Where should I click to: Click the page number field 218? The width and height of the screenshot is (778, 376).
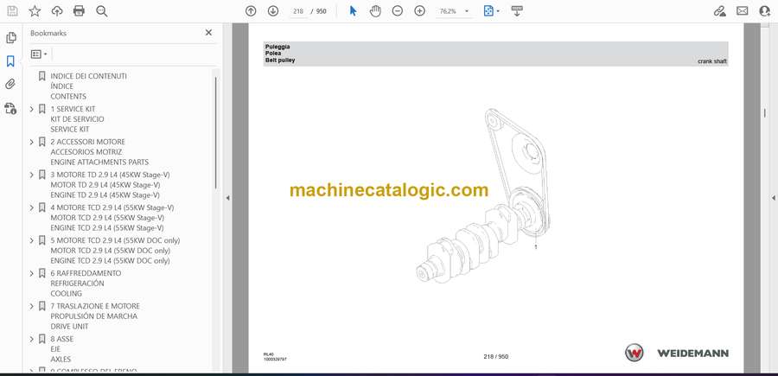298,11
